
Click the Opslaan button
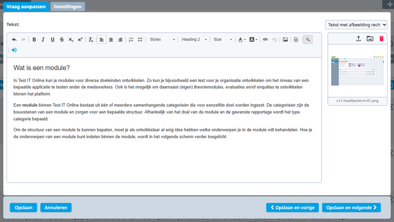click(23, 208)
